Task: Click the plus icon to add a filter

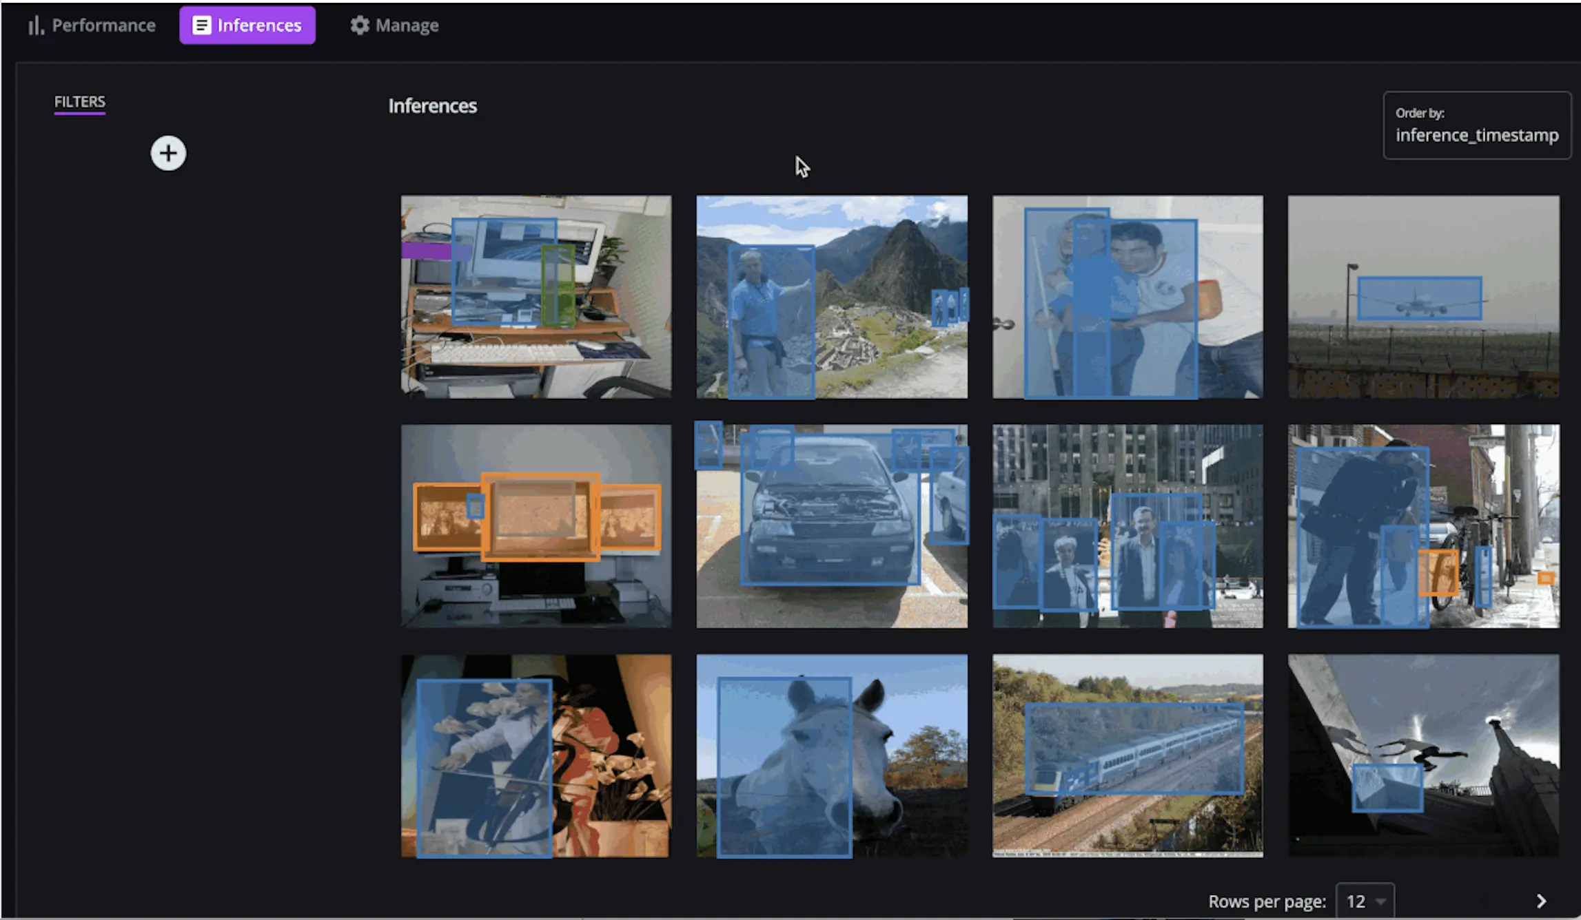Action: tap(167, 153)
